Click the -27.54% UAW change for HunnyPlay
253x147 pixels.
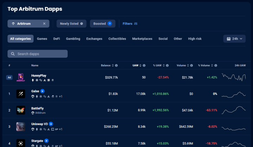click(x=163, y=78)
